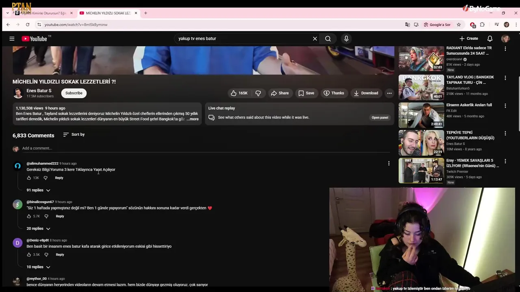Reply to @alimuhammed222's comment

click(x=59, y=178)
